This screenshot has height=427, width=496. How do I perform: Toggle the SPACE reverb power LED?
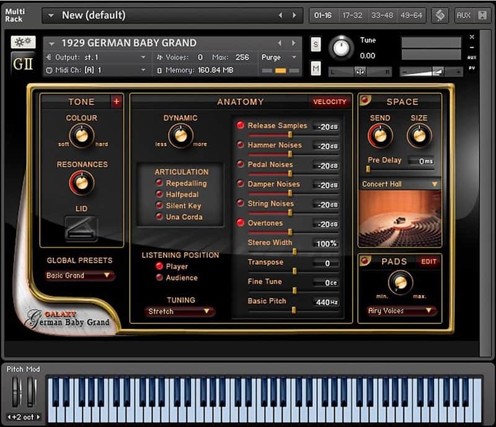click(x=365, y=100)
